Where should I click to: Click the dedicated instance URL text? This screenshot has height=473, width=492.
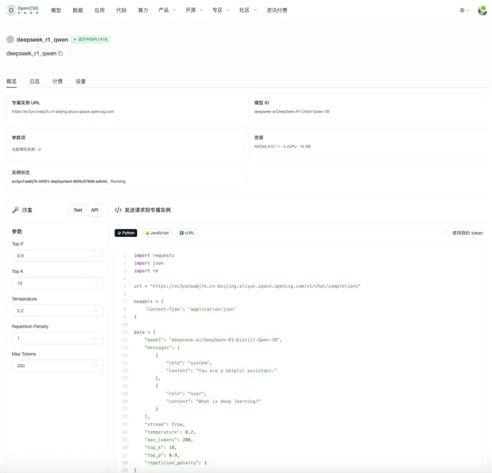click(63, 112)
